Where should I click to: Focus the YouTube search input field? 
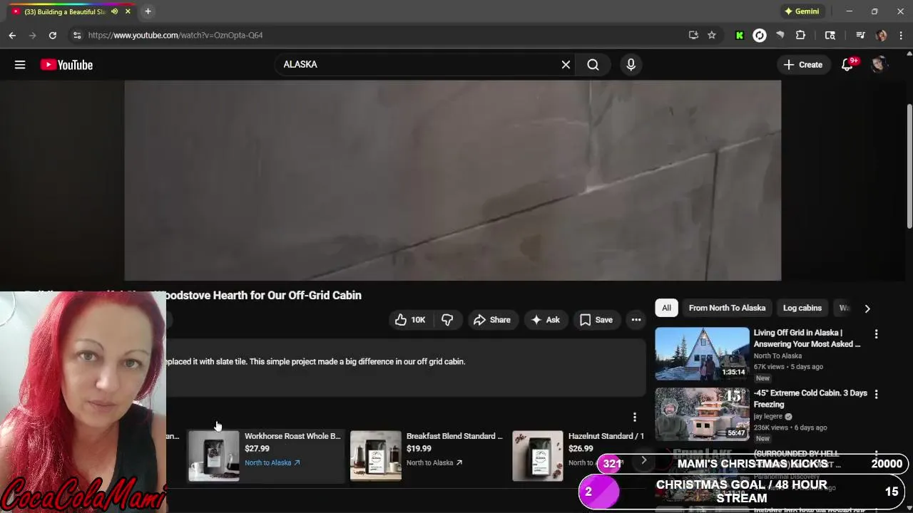417,65
